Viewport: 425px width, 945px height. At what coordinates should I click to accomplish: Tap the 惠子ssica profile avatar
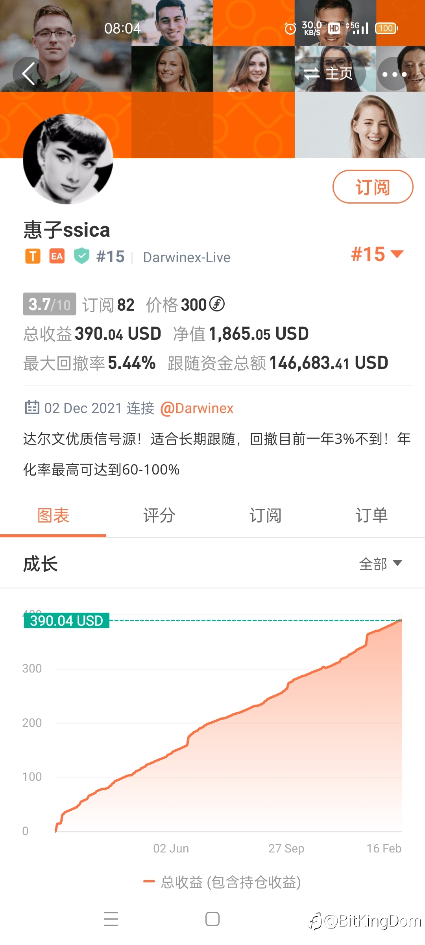(x=68, y=159)
